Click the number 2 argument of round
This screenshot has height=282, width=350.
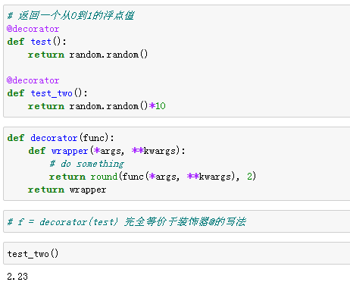coord(249,176)
